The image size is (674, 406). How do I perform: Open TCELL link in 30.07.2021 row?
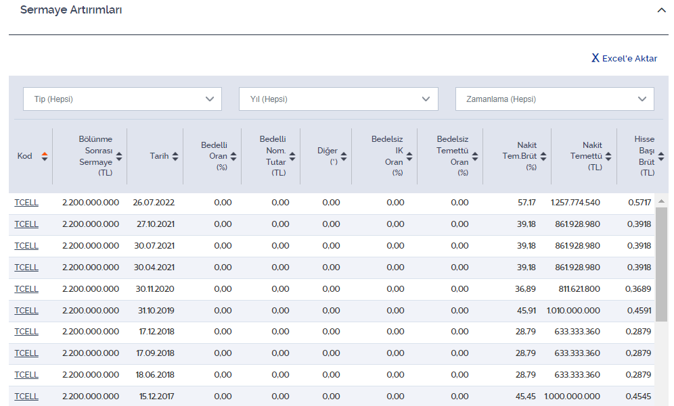click(x=26, y=245)
